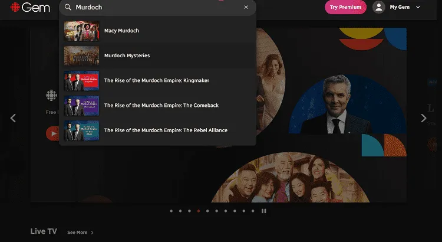Advance to next carousel slide arrow

click(423, 118)
